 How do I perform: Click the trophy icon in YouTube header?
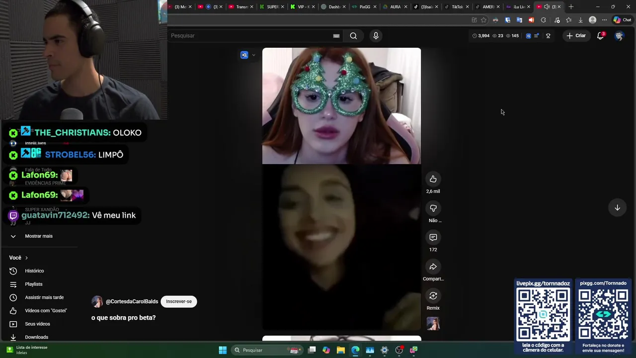point(548,36)
